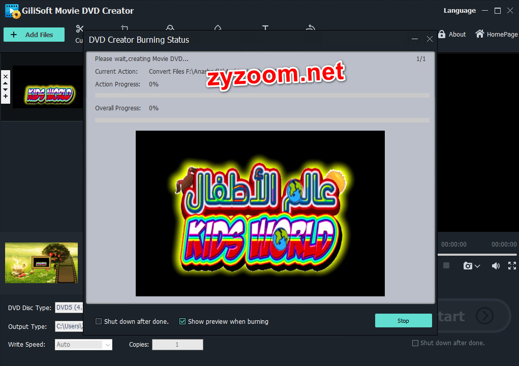
Task: Open the droplet Watermark tool in the toolbar
Action: coord(218,27)
